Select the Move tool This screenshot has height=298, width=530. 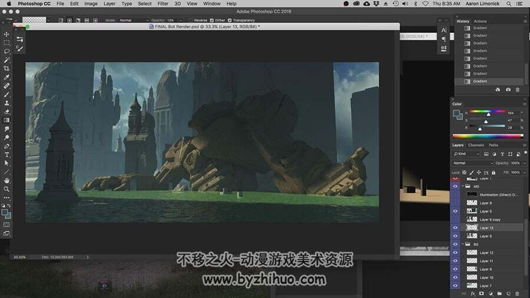pyautogui.click(x=6, y=34)
